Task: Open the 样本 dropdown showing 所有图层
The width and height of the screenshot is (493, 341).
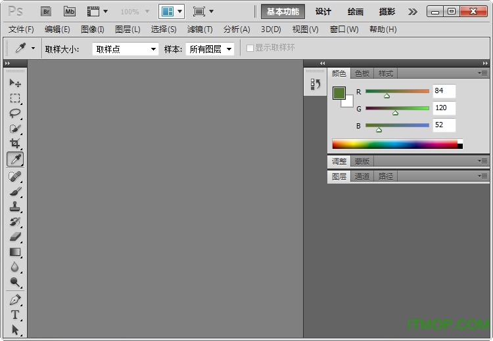Action: click(210, 49)
